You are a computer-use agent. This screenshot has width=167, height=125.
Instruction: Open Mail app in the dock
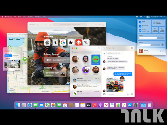click(41, 105)
